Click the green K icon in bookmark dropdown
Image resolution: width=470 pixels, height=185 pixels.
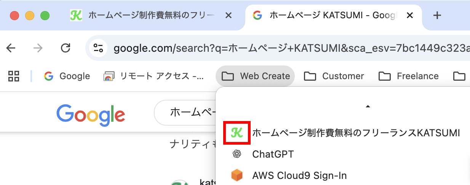point(237,133)
